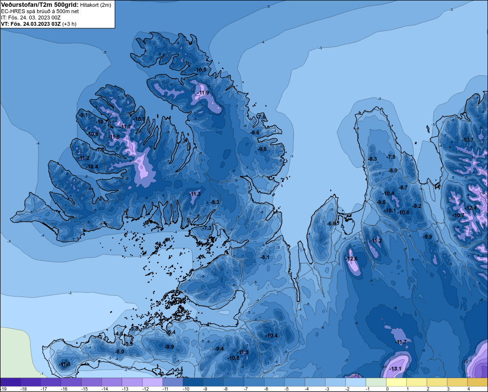Image resolution: width=488 pixels, height=392 pixels.
Task: Click the -8.7 temperature value on the map
Action: 403,187
